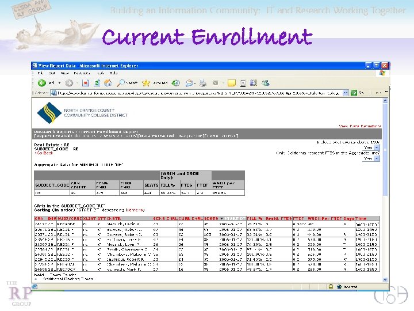Open the File menu

(x=40, y=73)
